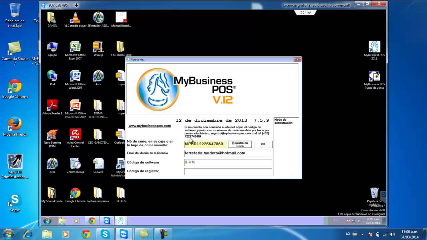
Task: Open the remote Windows Start button
Action: (47, 221)
